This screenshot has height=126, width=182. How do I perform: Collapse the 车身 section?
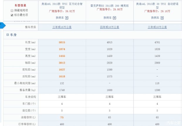point(8,35)
